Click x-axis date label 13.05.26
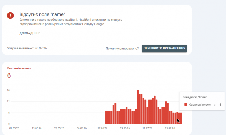The image size is (226, 135). point(36,128)
